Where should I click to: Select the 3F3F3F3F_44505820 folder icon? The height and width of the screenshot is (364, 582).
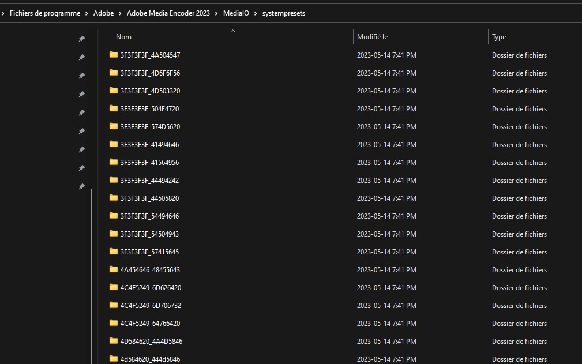pos(114,197)
